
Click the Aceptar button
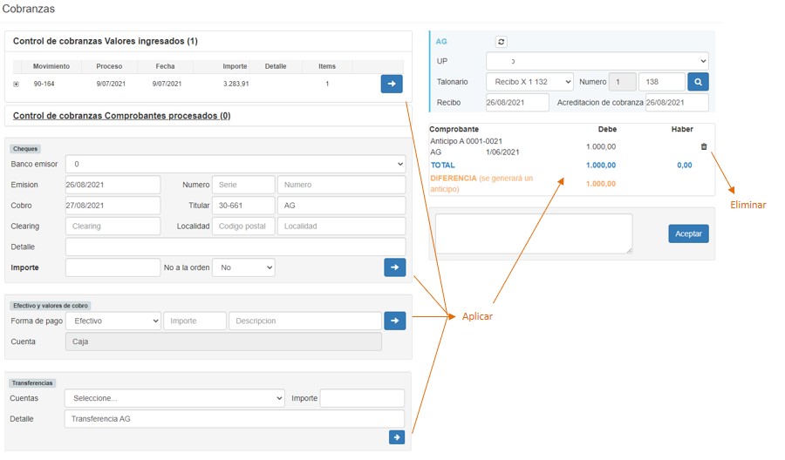coord(688,233)
